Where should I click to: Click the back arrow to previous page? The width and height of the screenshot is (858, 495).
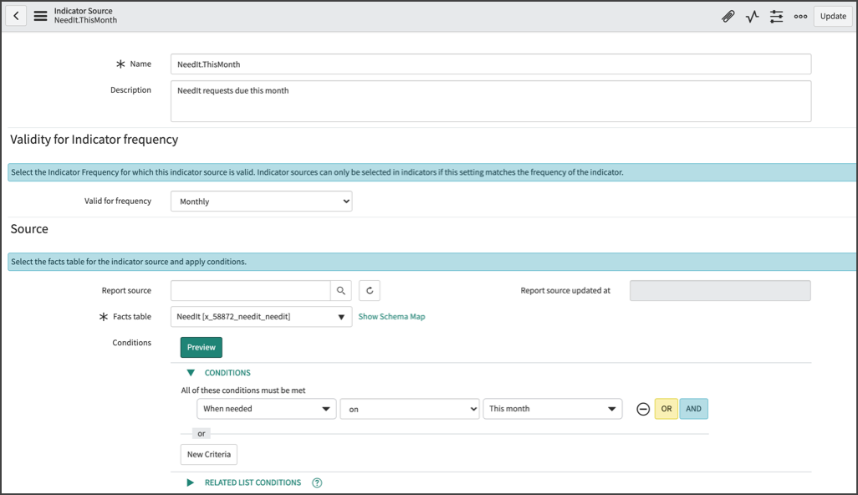15,16
